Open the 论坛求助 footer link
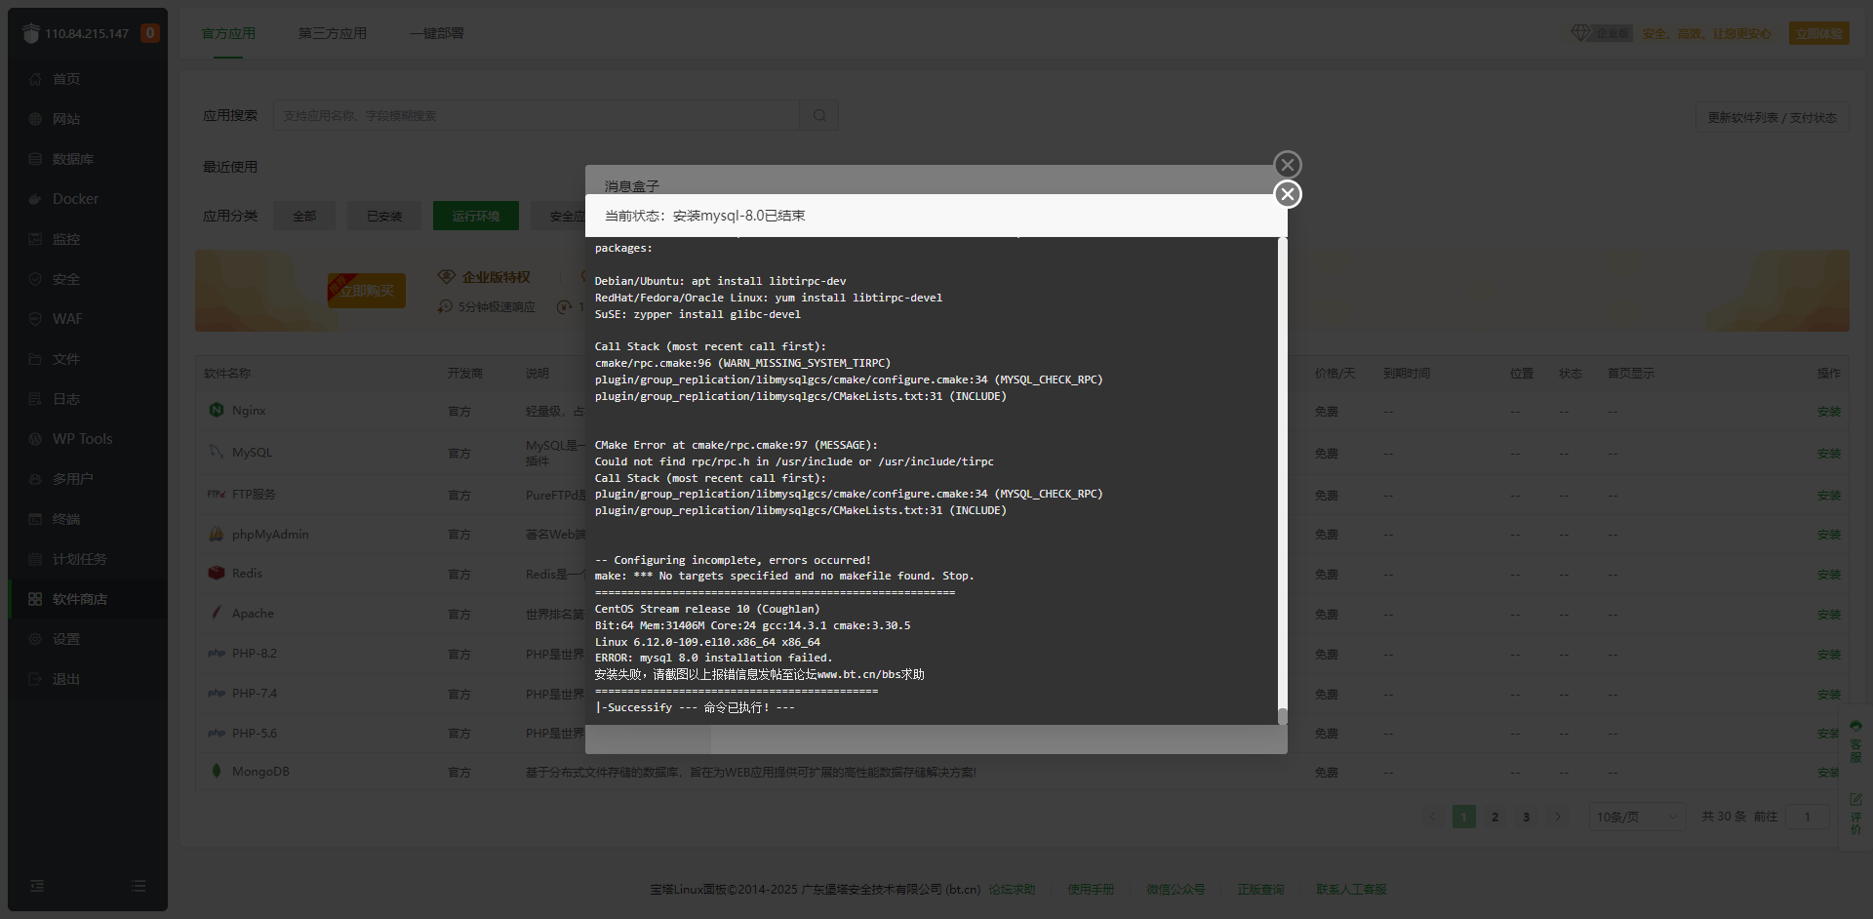 coord(1012,889)
